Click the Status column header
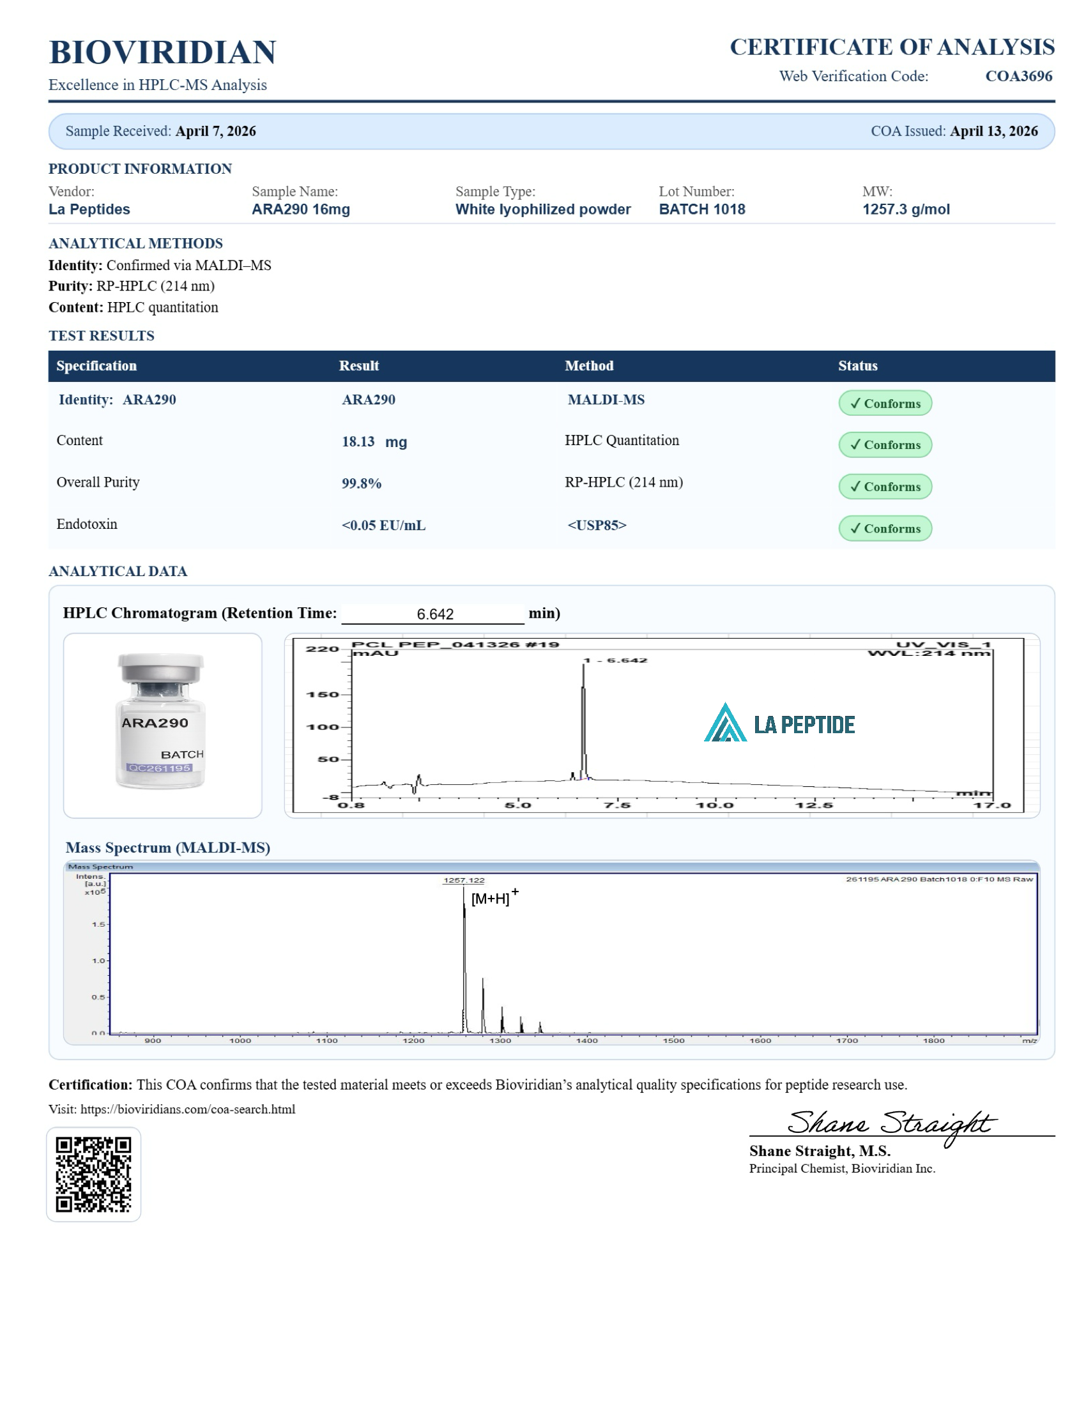 857,365
